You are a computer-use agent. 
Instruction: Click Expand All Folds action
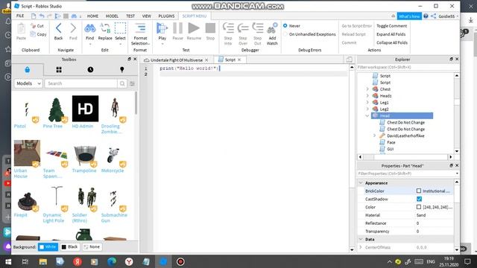click(391, 34)
